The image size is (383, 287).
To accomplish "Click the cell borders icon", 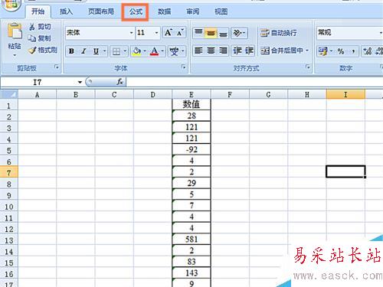I will [x=116, y=51].
